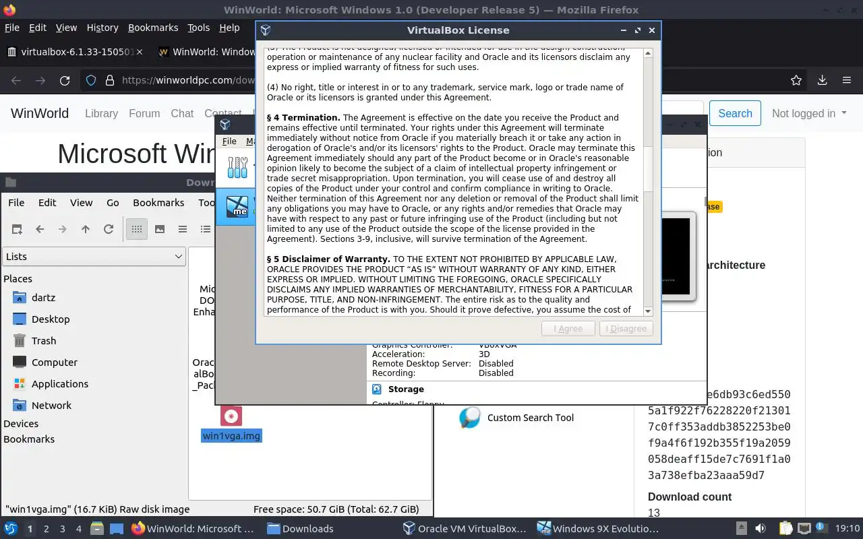Switch to virtualbox-6.1.33 Firefox tab

tap(76, 52)
